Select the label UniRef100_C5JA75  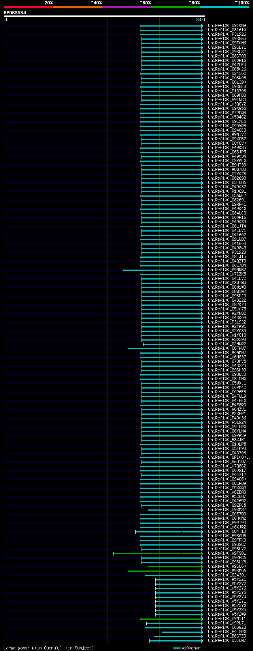(x=227, y=309)
